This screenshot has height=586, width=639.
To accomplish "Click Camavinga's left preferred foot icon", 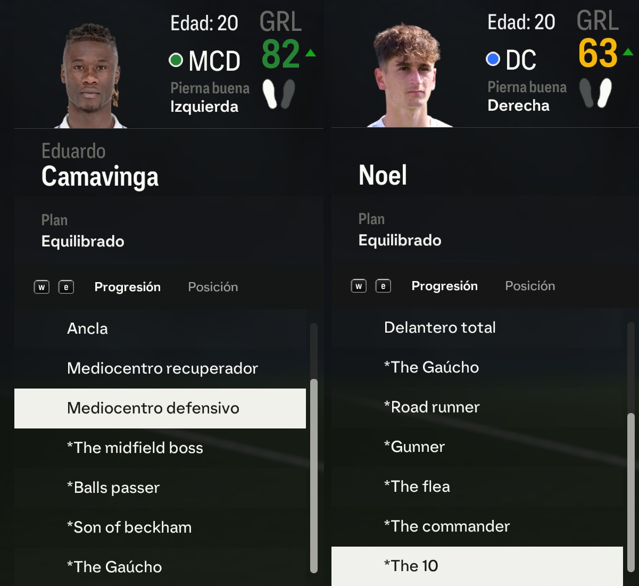I will click(271, 94).
